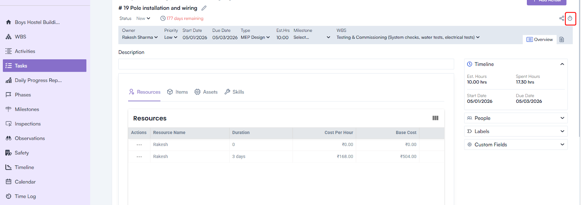Open the Status dropdown showing New
Screen dimensions: 581x205
click(x=143, y=18)
